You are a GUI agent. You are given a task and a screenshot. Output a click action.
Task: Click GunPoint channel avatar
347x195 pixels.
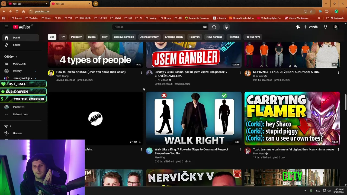[x=248, y=73]
